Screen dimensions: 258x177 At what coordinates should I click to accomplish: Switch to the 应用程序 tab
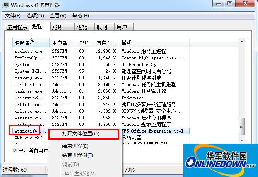(x=17, y=27)
